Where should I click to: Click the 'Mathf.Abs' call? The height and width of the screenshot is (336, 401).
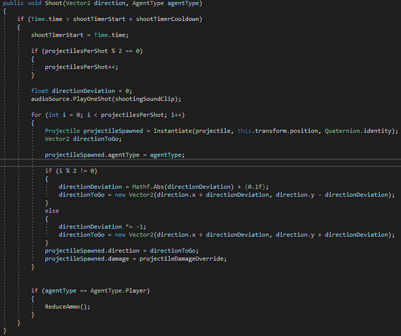click(148, 187)
